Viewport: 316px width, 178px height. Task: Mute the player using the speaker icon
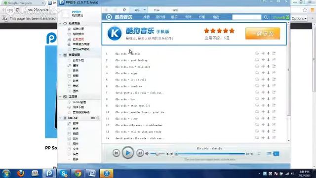click(x=147, y=154)
